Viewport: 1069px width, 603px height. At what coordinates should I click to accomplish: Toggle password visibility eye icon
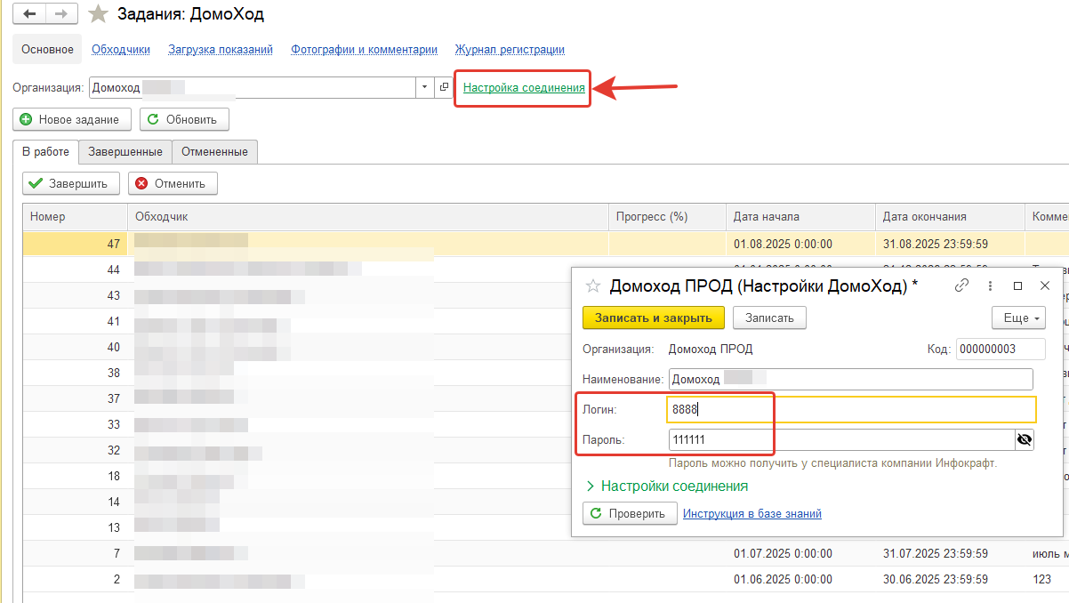coord(1024,439)
